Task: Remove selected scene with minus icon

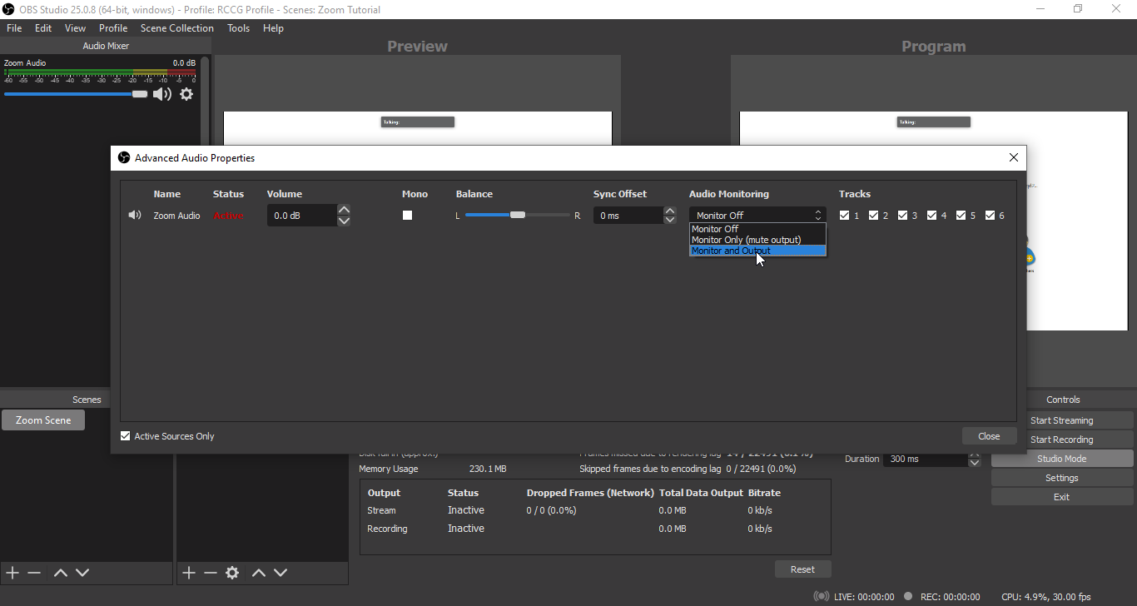Action: [34, 573]
